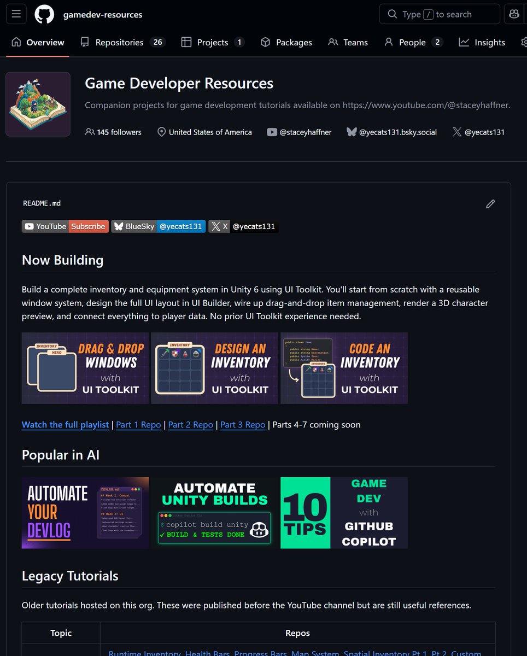This screenshot has width=527, height=656.
Task: Open the @yecats131 X profile link in header
Action: click(x=478, y=132)
